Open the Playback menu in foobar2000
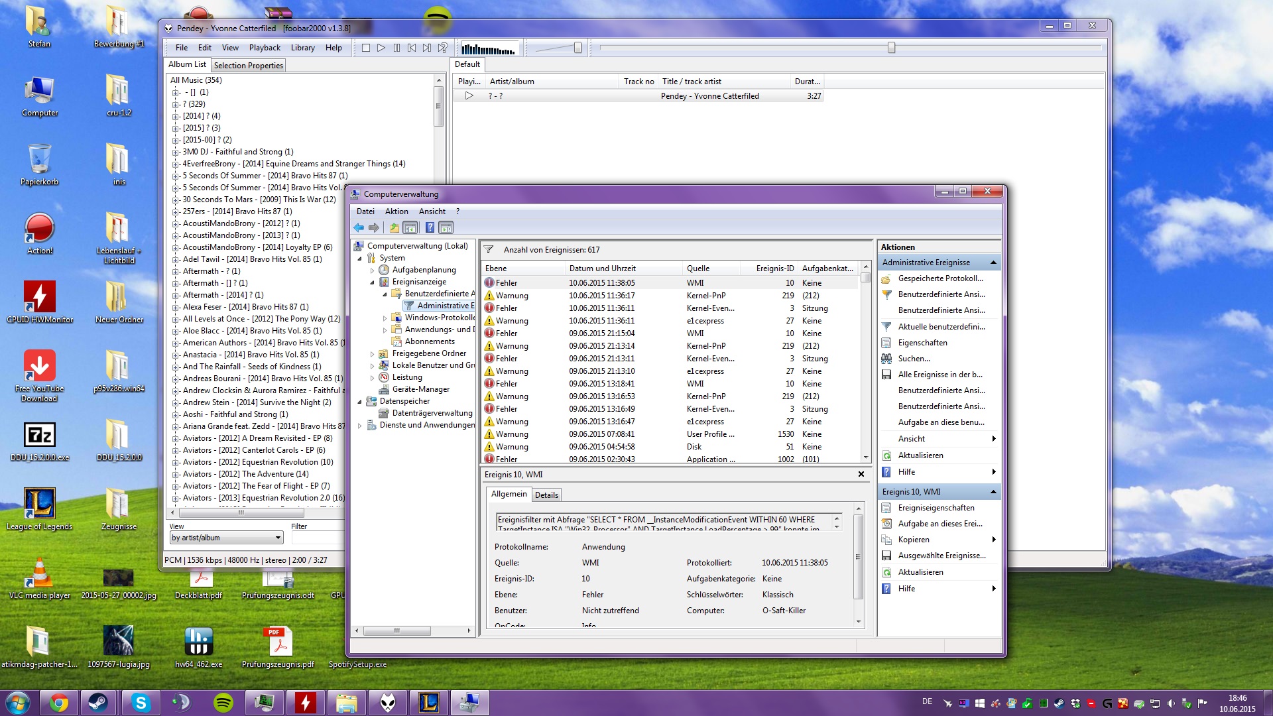Screen dimensions: 1273x716 265,48
